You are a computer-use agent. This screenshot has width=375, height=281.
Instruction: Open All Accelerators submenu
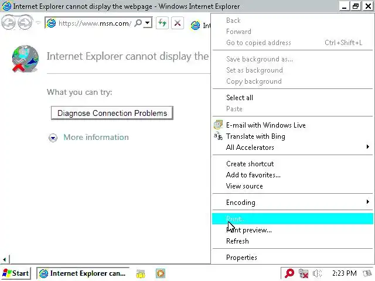[292, 147]
